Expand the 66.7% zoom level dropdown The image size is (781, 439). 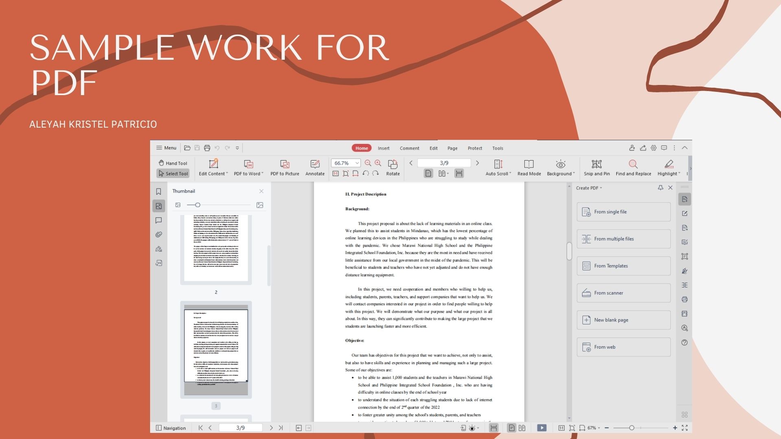357,163
